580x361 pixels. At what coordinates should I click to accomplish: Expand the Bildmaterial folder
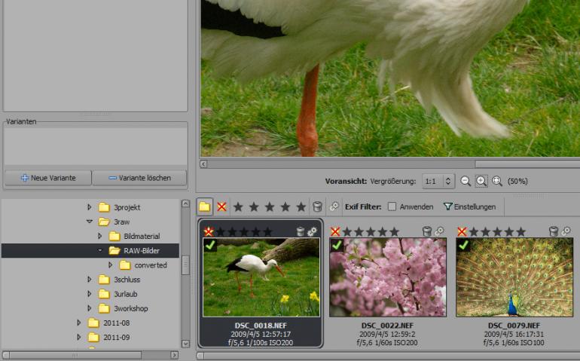(x=99, y=236)
